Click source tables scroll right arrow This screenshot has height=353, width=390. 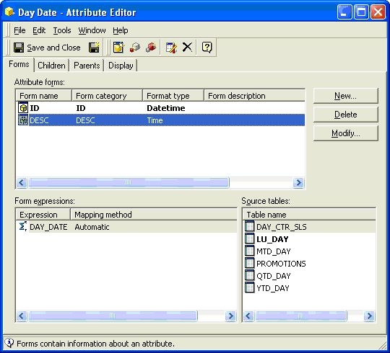pos(369,316)
